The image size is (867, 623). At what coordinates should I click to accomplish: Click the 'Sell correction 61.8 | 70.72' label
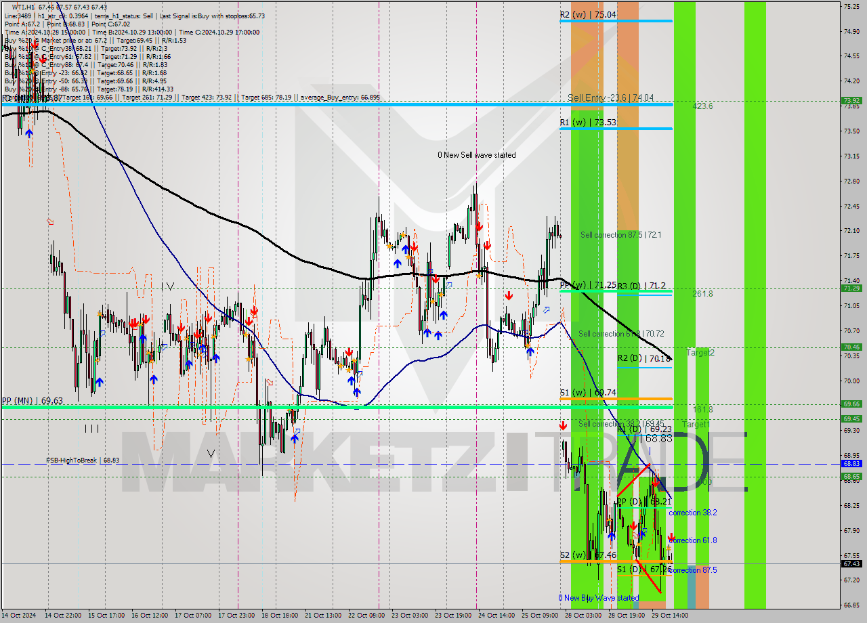pyautogui.click(x=620, y=334)
